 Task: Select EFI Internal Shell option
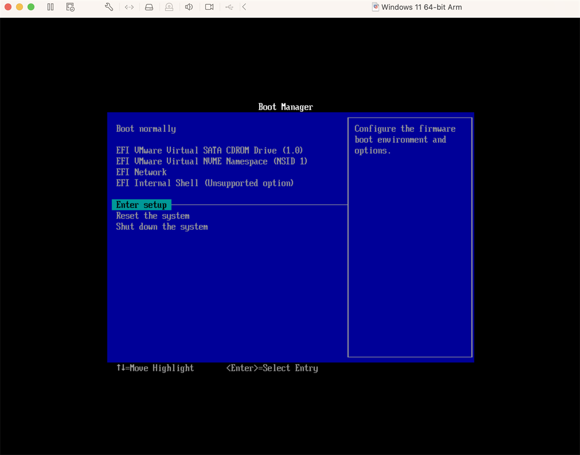point(205,183)
